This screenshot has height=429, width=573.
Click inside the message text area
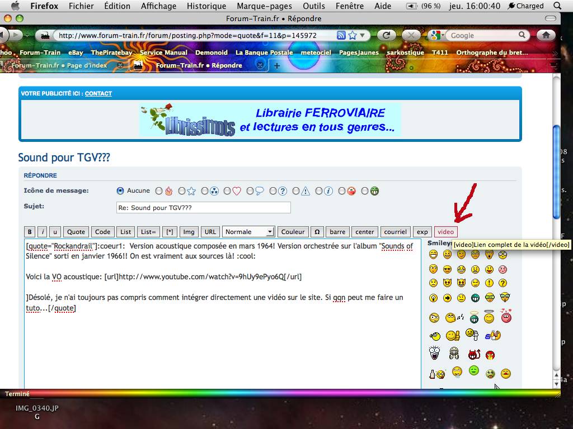tap(223, 314)
